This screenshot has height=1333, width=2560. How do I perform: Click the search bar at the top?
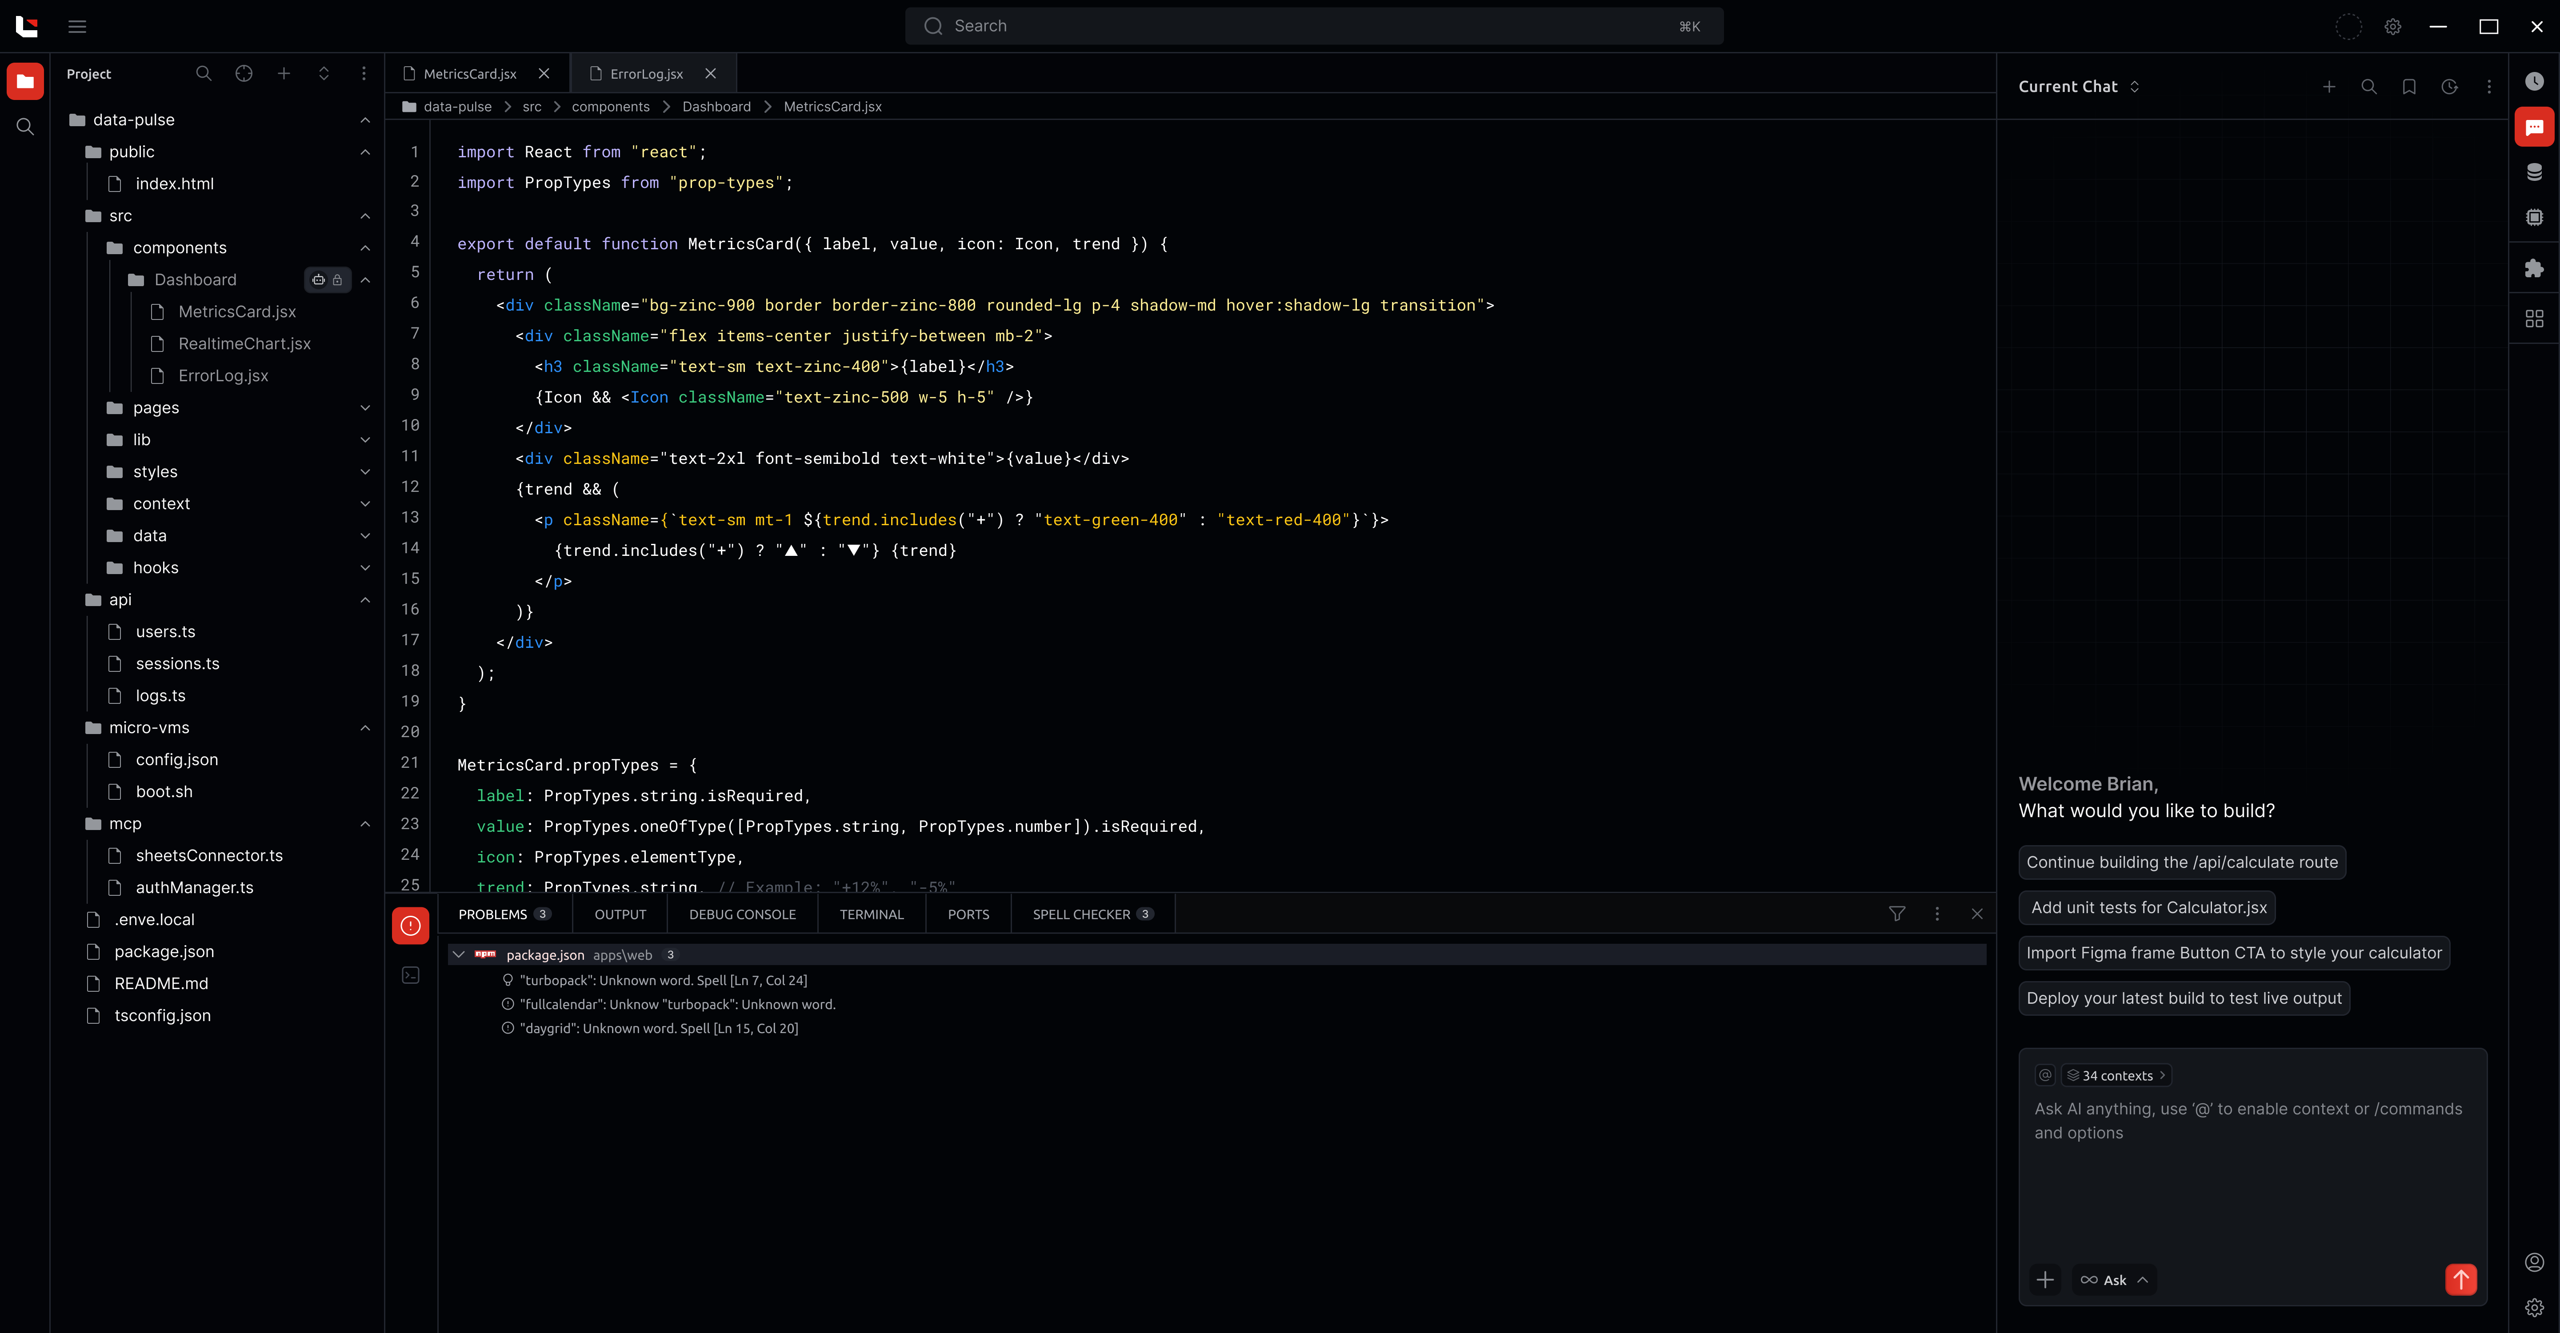coord(1312,26)
